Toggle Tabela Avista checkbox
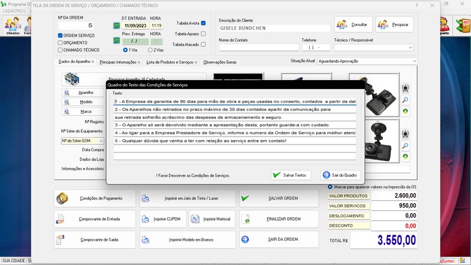This screenshot has height=265, width=471. point(203,23)
